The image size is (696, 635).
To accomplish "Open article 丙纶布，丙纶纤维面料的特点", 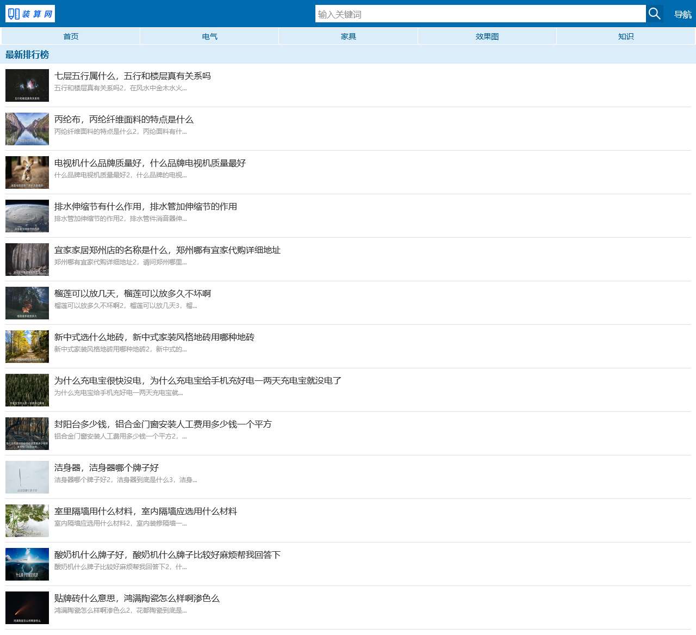I will pos(123,119).
